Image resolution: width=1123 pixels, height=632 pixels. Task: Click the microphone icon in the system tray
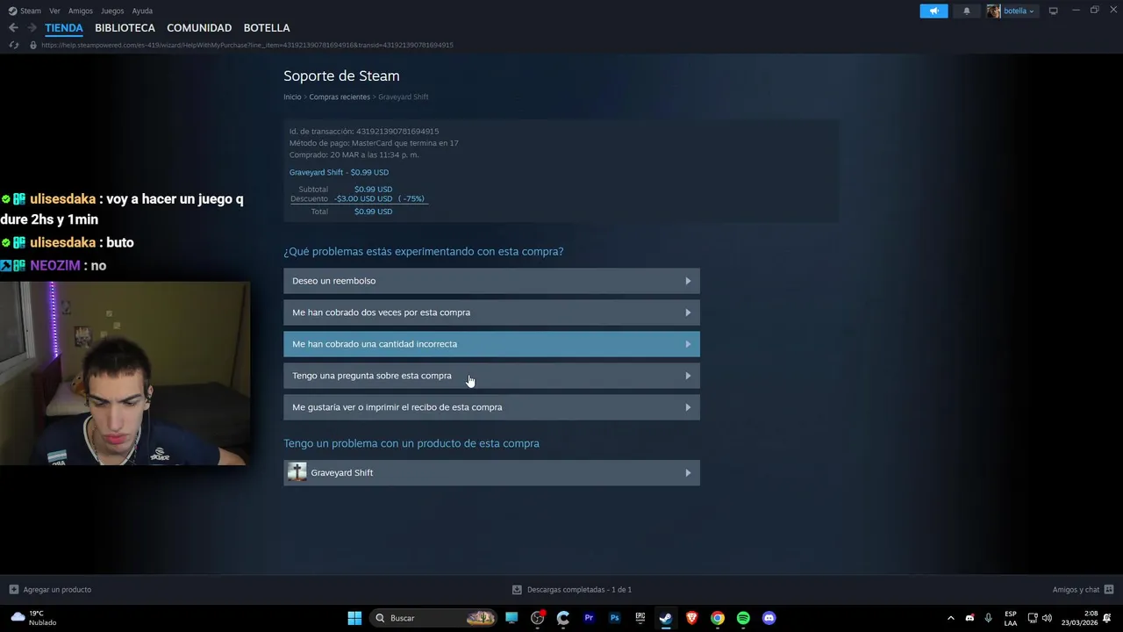tap(988, 618)
